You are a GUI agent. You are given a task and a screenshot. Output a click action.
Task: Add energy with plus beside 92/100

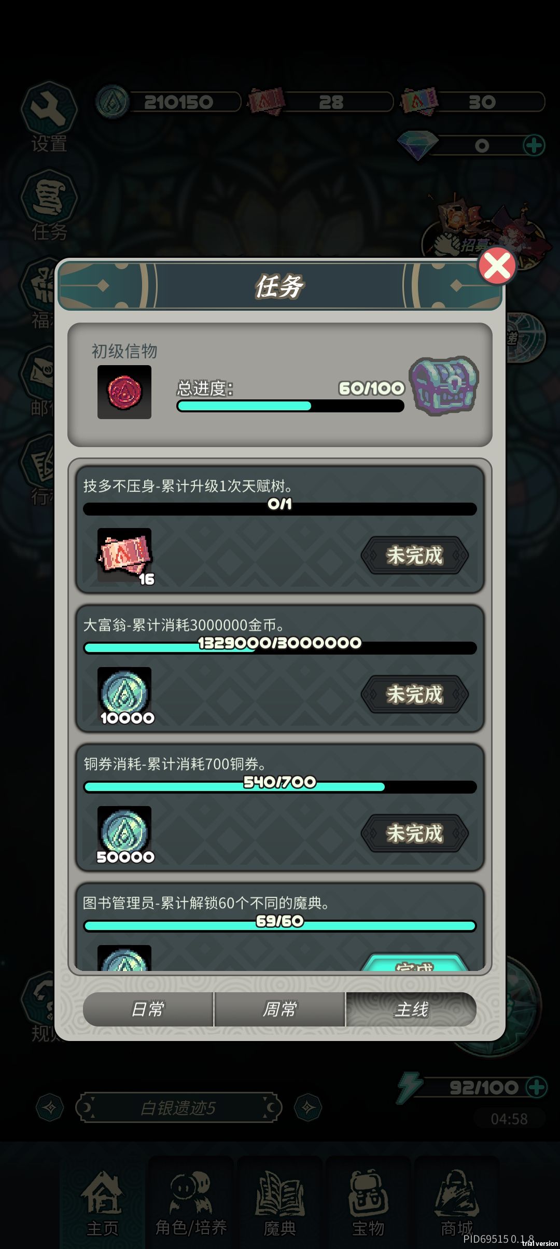536,1087
